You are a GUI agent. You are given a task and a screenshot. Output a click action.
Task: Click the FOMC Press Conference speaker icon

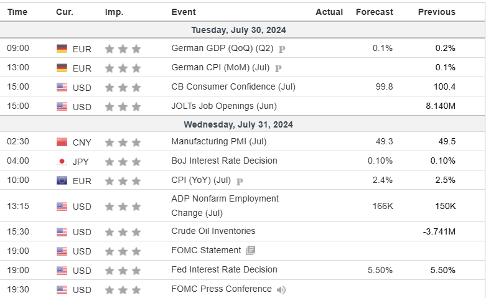point(281,289)
